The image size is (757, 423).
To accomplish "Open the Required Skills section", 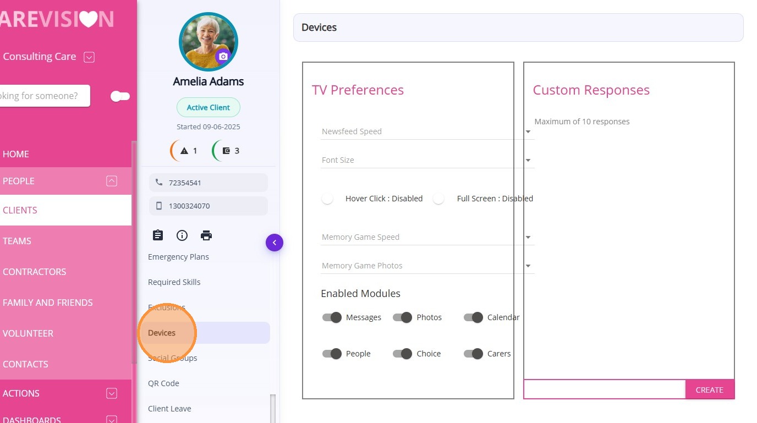I will pos(174,282).
